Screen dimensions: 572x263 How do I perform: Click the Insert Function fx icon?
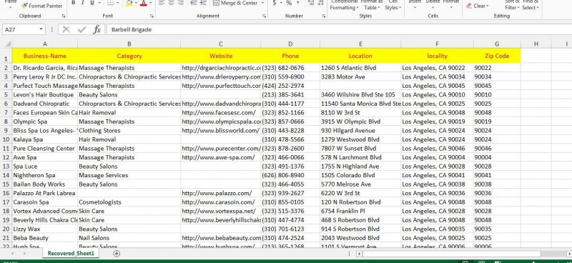(97, 29)
